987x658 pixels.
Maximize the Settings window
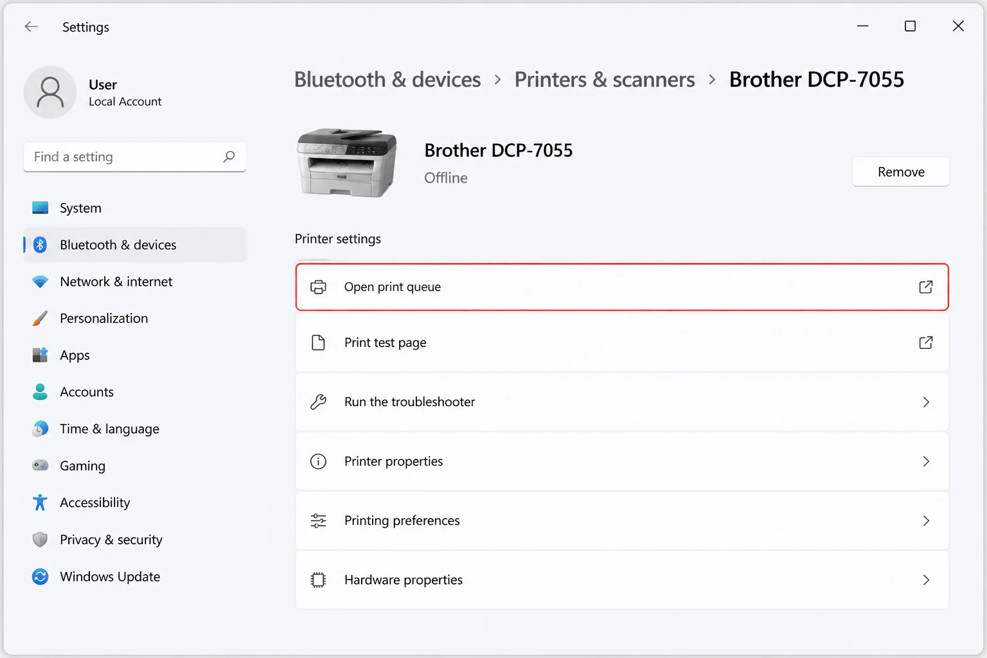pos(910,26)
